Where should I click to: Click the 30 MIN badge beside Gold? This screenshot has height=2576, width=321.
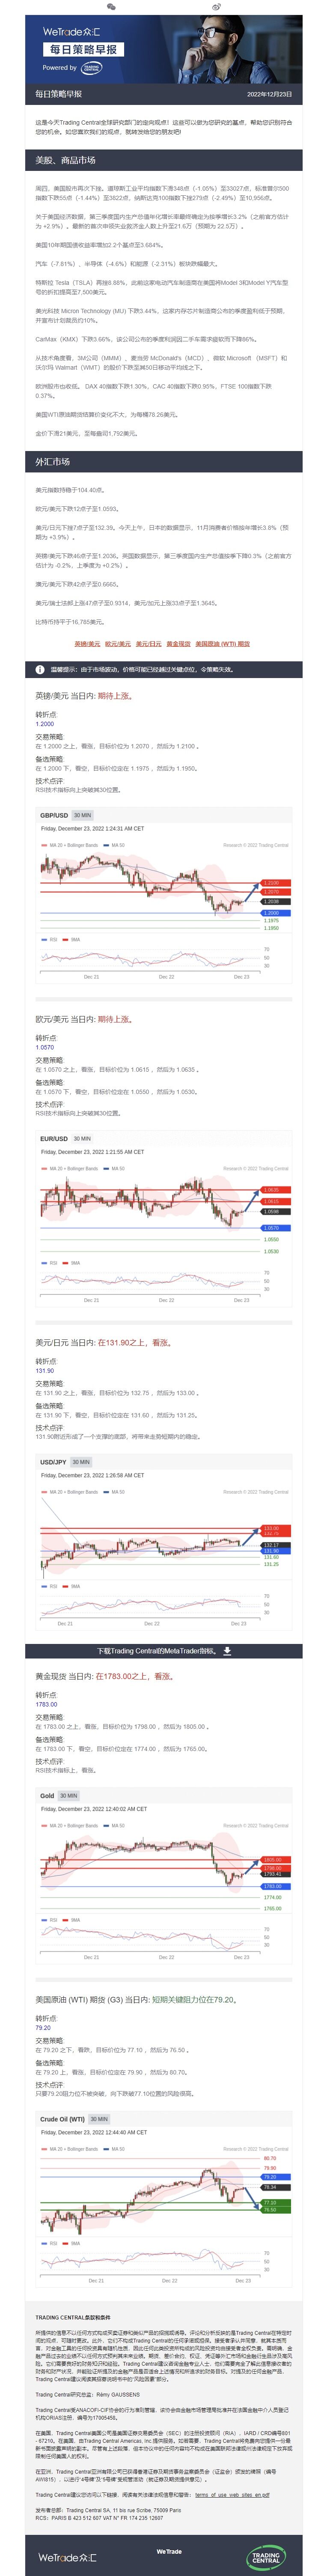(x=69, y=1795)
